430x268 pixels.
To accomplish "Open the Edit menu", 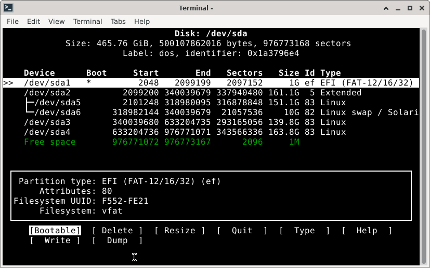I will point(33,21).
